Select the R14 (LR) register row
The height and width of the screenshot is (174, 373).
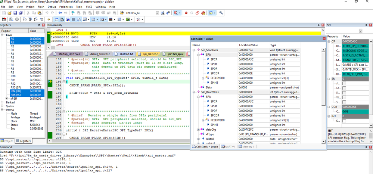pyautogui.click(x=15, y=91)
